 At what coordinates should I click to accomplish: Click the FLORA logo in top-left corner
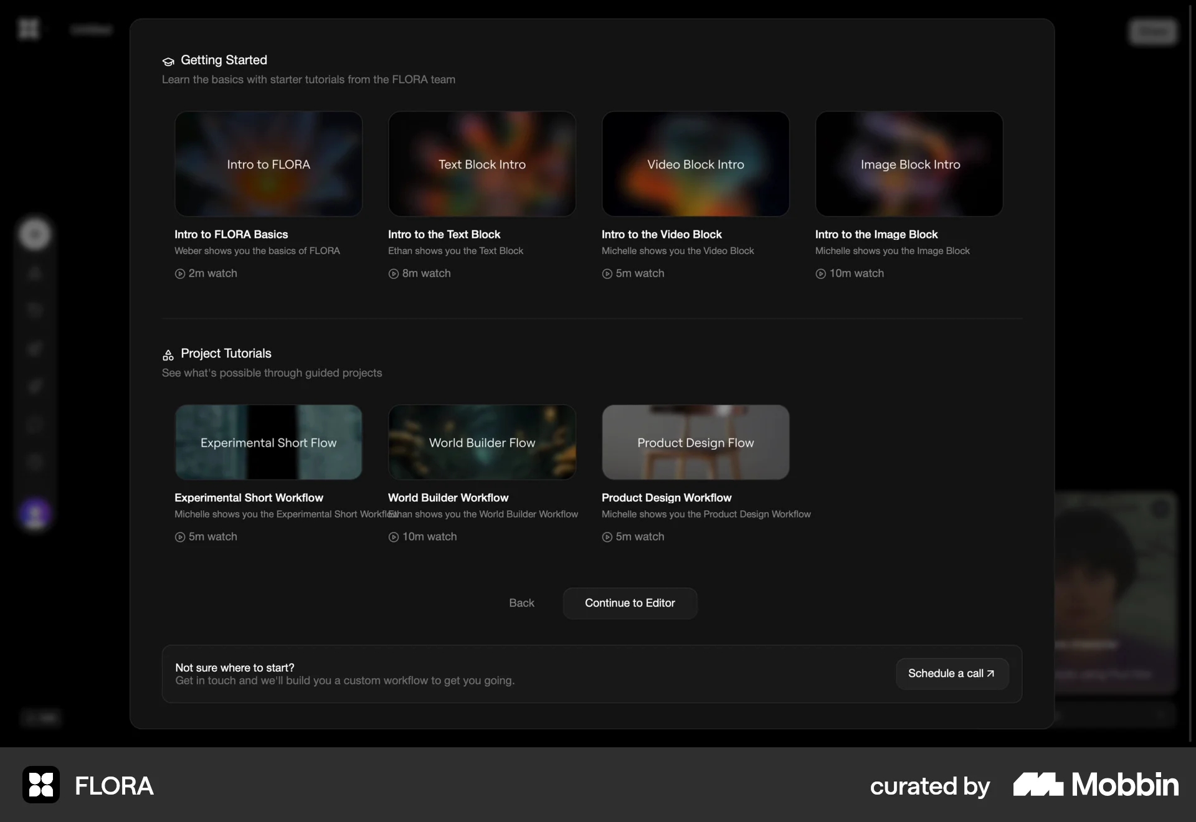click(29, 29)
